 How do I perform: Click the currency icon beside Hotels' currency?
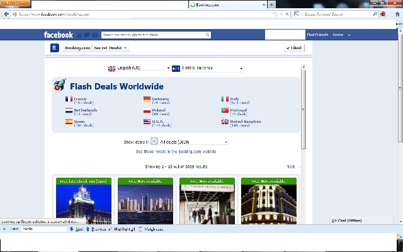(176, 69)
